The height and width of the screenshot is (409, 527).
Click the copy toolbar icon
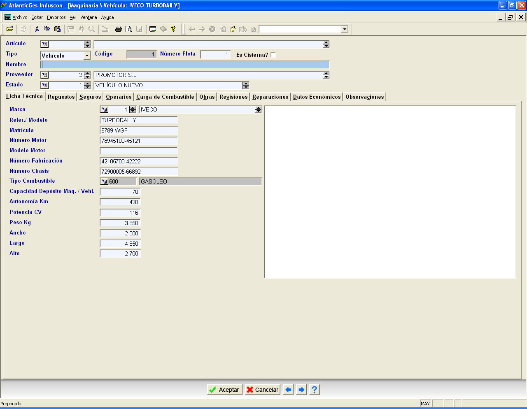coord(47,29)
